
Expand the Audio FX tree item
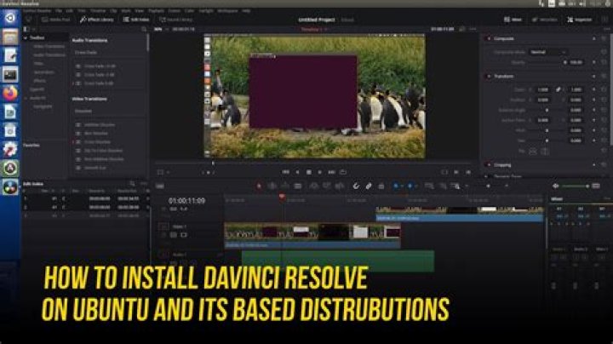tap(26, 98)
